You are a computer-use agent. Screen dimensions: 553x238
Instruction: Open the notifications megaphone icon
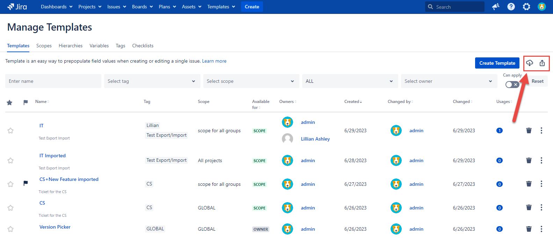496,7
